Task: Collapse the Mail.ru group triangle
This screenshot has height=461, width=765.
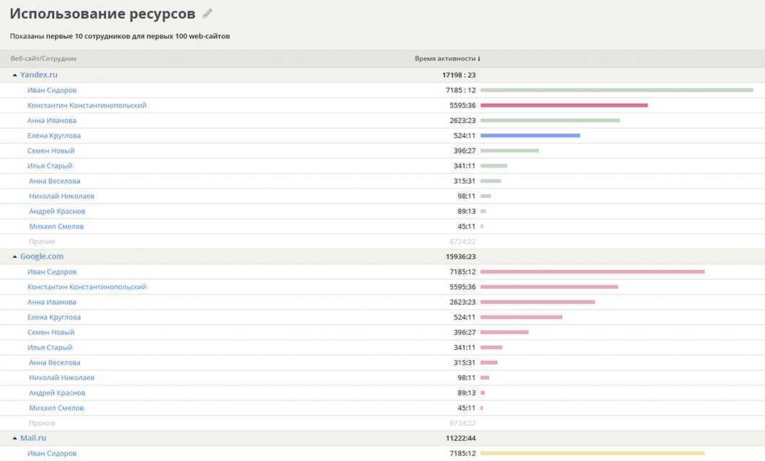Action: 14,438
